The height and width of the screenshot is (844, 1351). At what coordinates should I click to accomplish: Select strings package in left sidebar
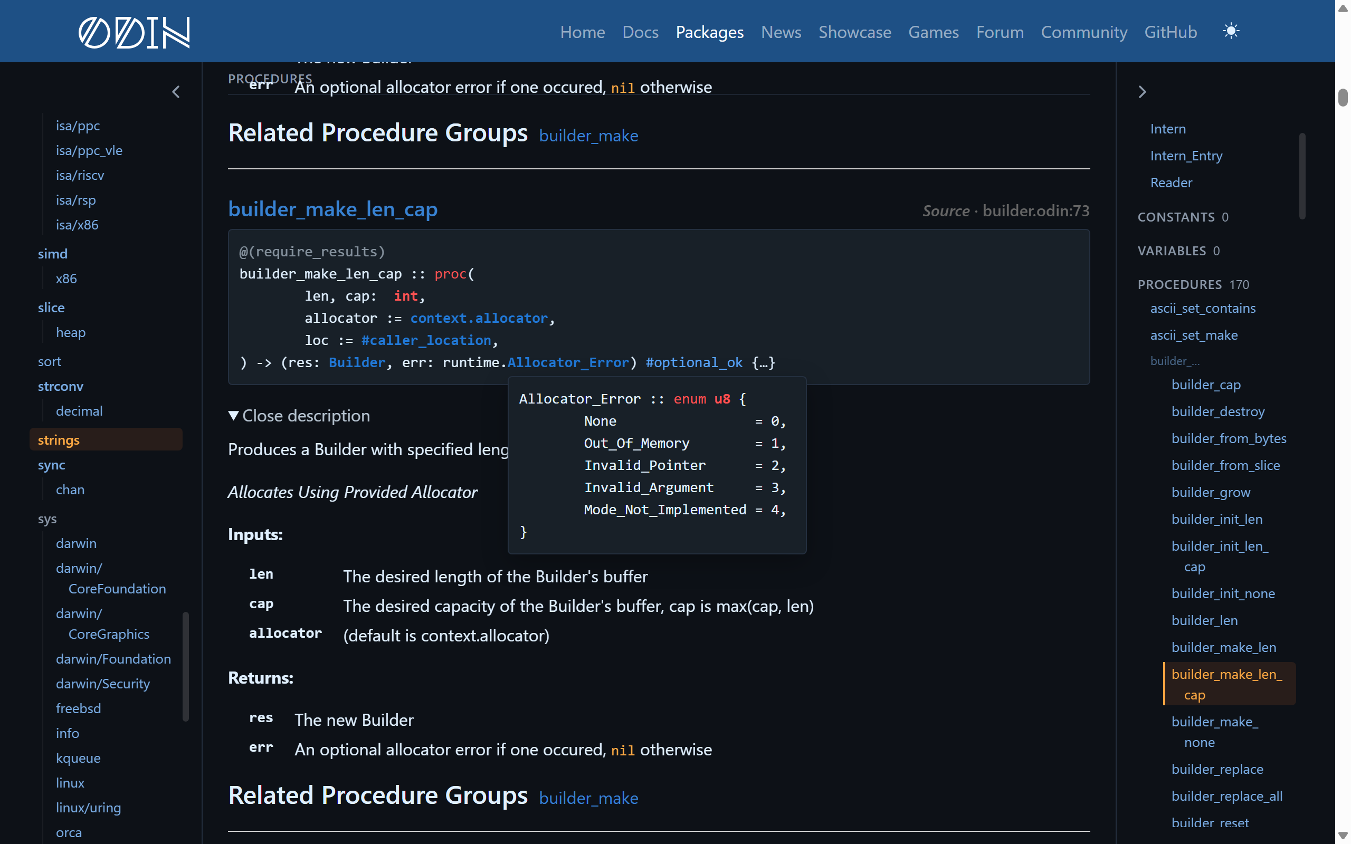[x=106, y=439]
